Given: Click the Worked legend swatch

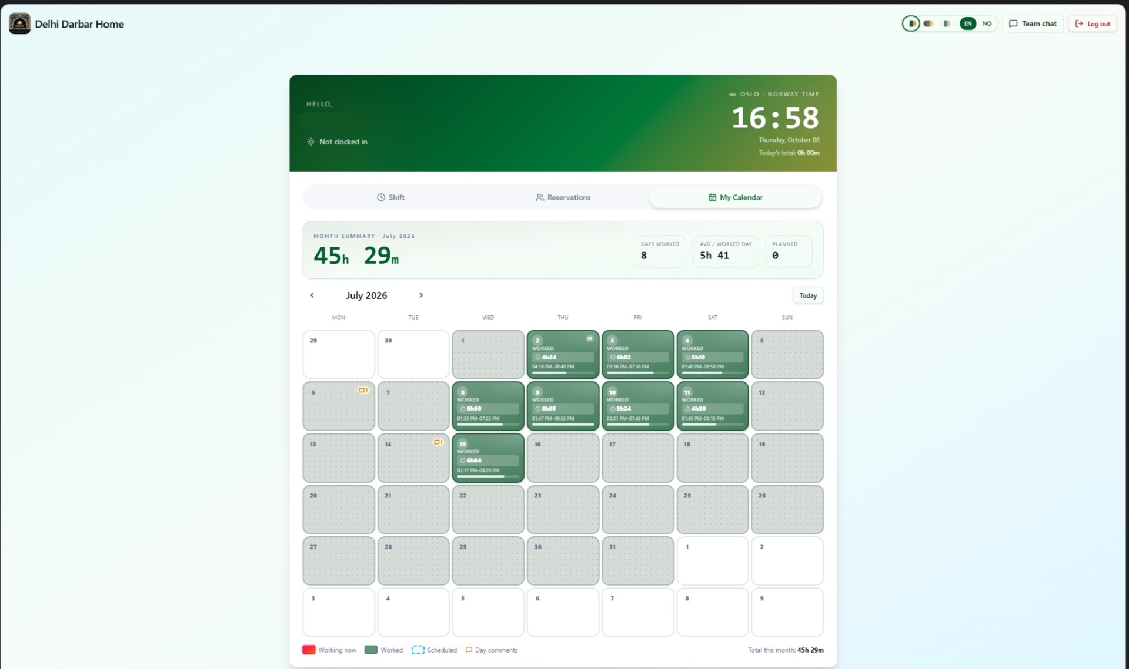Looking at the screenshot, I should pos(370,650).
